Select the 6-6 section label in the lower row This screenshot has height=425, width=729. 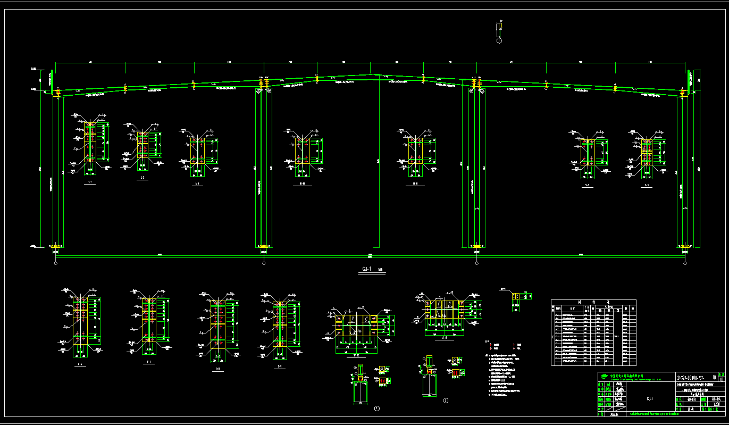click(x=80, y=365)
